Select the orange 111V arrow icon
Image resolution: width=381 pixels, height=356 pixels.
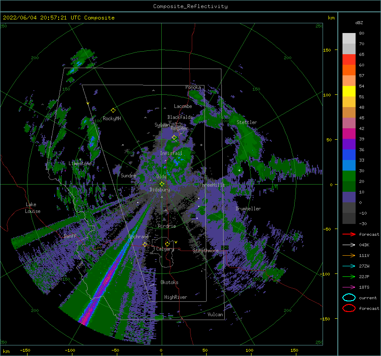click(x=349, y=255)
